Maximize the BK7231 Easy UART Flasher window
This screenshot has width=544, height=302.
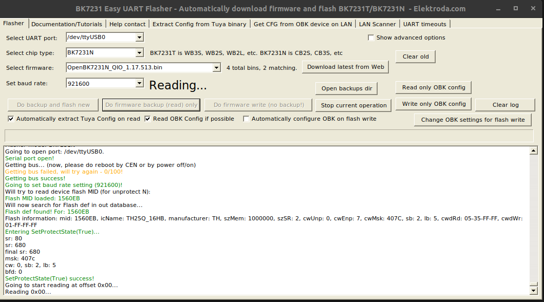click(x=516, y=8)
